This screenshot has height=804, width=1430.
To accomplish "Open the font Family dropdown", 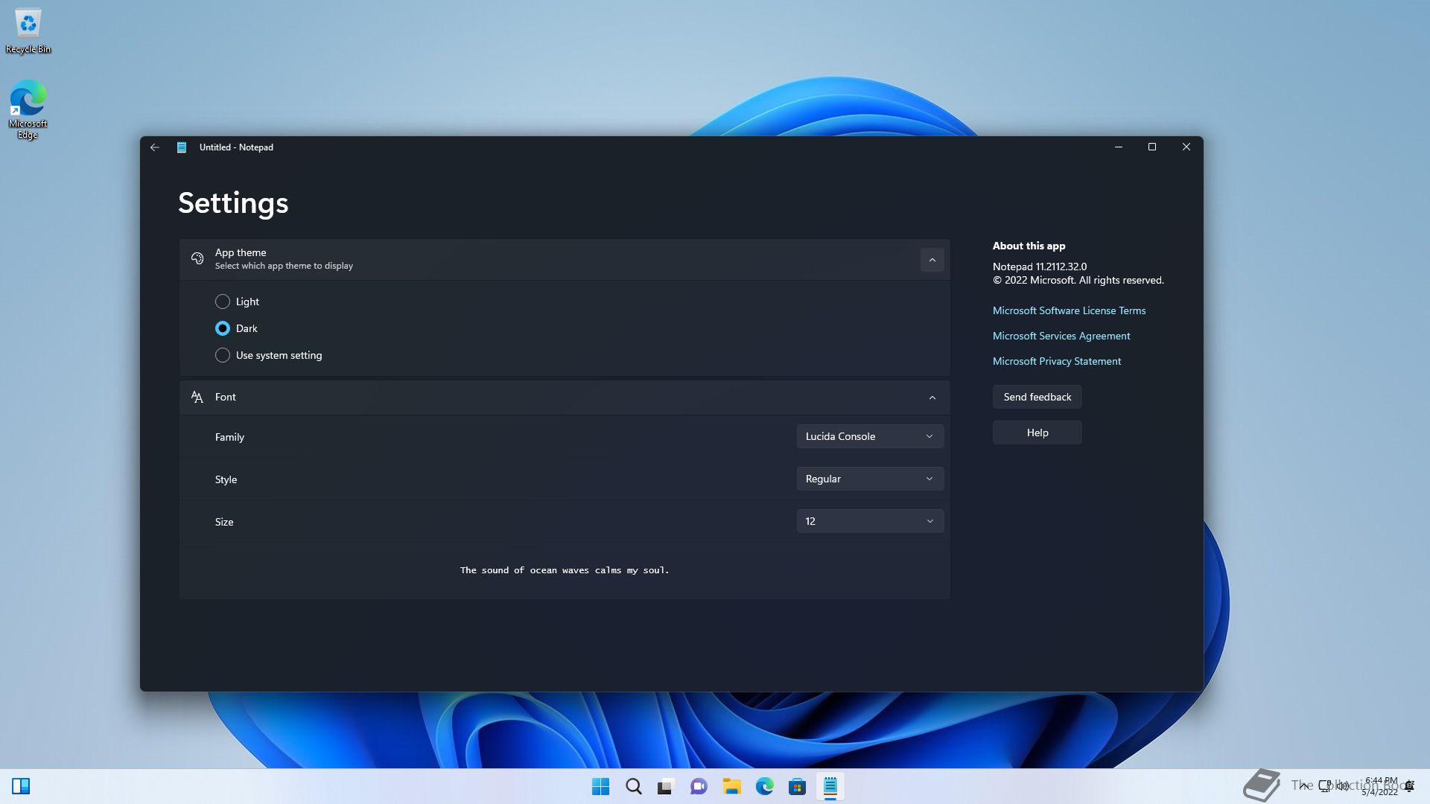I will click(870, 436).
